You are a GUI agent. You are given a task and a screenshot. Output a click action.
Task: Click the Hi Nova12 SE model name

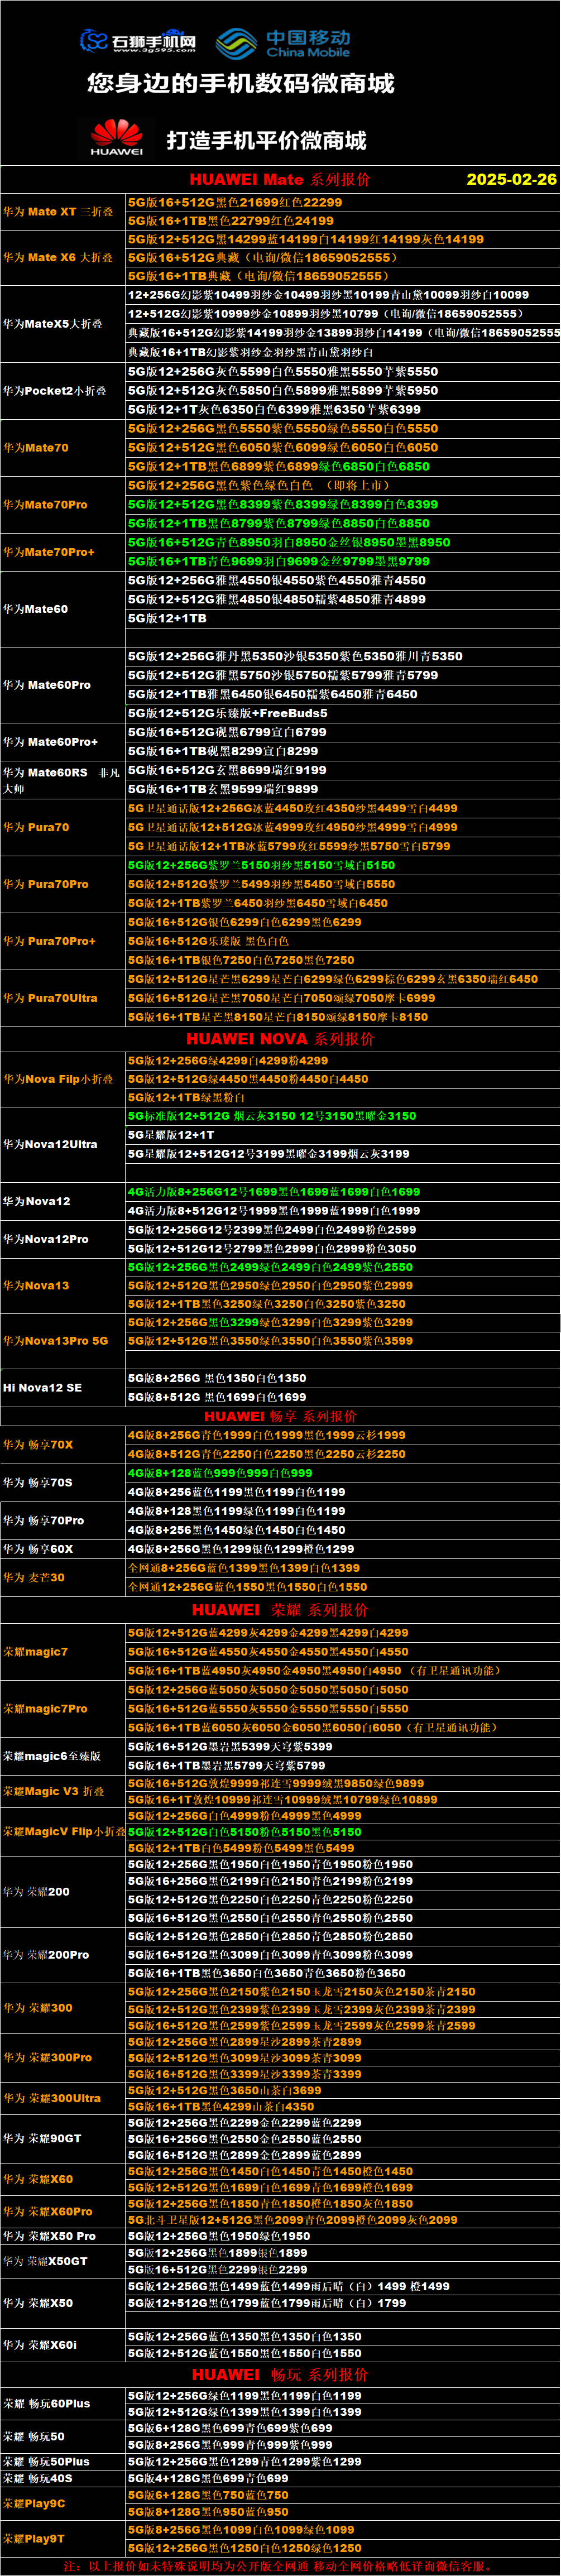(42, 1388)
